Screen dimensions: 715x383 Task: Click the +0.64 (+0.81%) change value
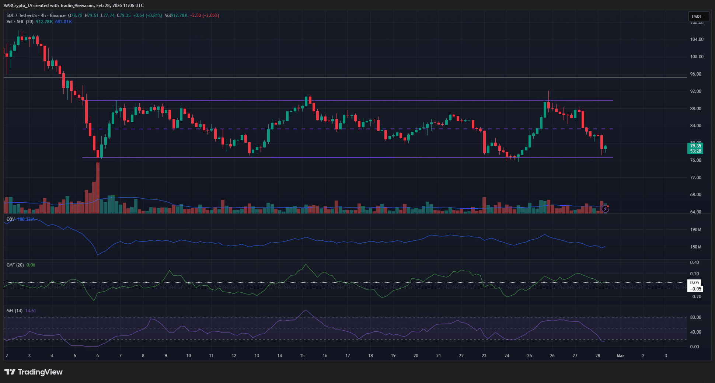click(x=147, y=15)
